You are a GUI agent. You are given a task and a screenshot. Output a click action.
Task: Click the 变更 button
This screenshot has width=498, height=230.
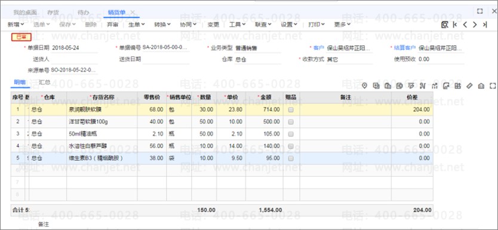click(213, 24)
